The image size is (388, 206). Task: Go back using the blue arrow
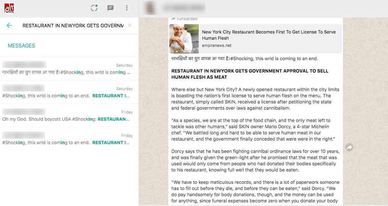coord(9,25)
